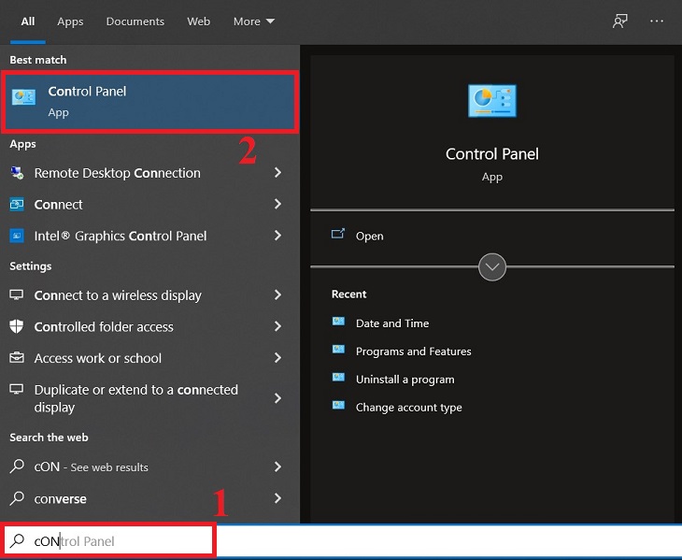
Task: Open recent item Date and Time
Action: [x=392, y=323]
